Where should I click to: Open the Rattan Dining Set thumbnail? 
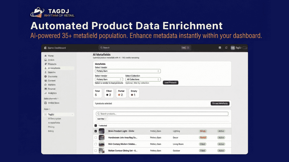[x=102, y=151]
